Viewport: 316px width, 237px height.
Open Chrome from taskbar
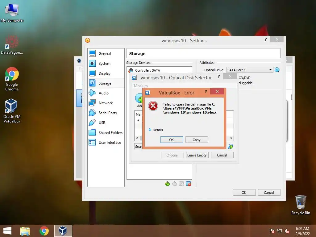click(44, 231)
